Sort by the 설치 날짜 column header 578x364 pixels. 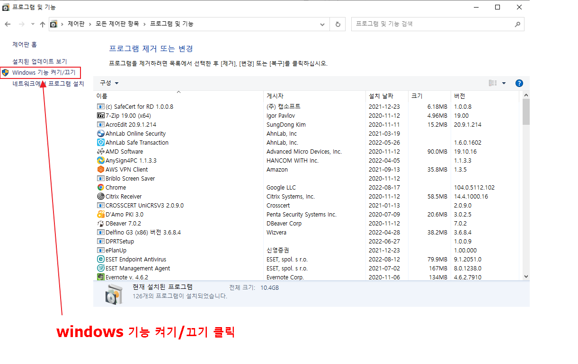click(386, 96)
